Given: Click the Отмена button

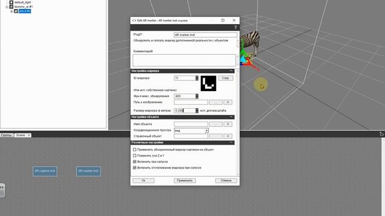Looking at the screenshot, I should pos(226,181).
